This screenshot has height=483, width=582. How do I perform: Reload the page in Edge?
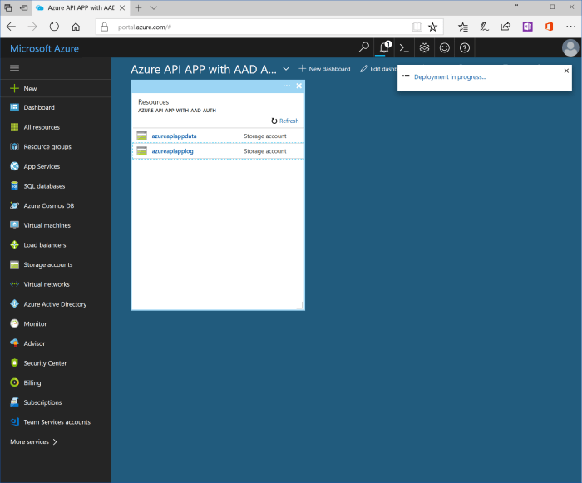tap(54, 27)
